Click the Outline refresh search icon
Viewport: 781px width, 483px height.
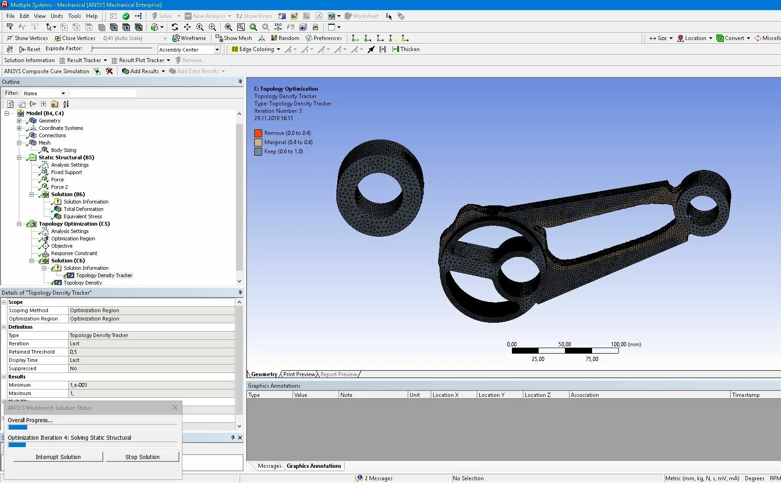[x=10, y=104]
